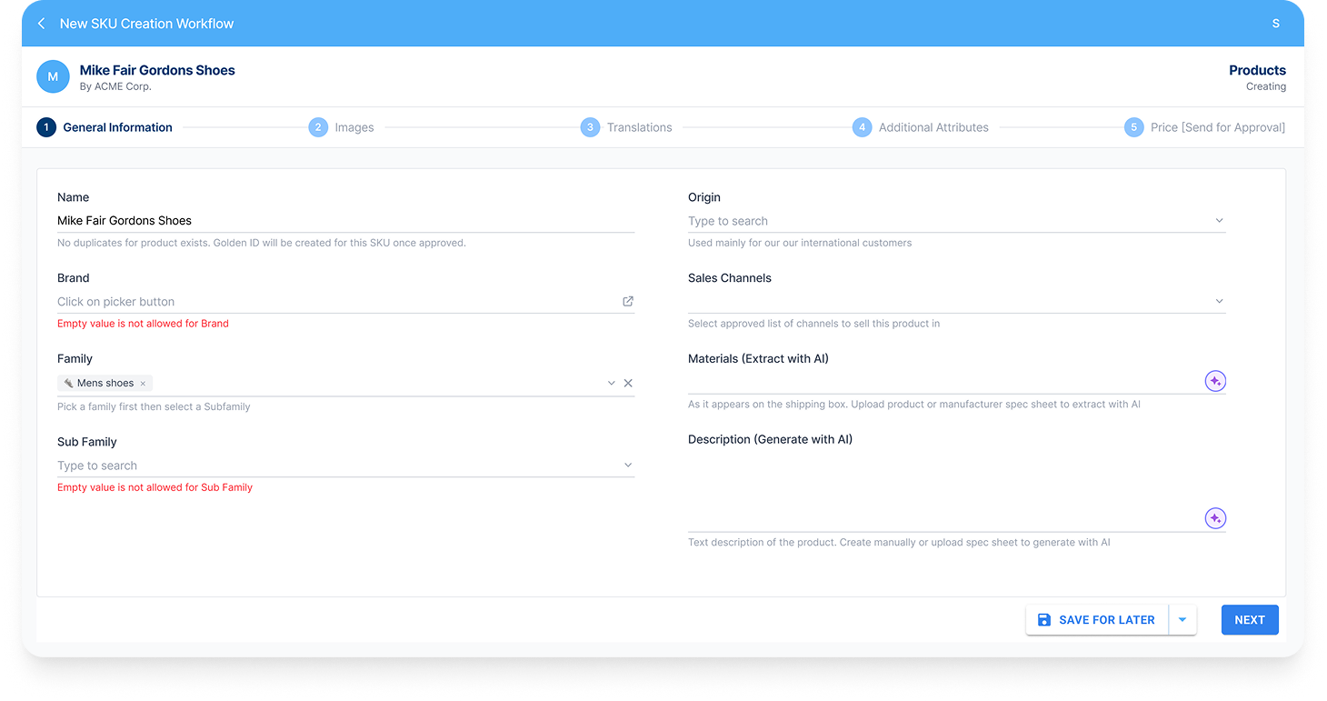Image resolution: width=1327 pixels, height=701 pixels.
Task: Clear the Family field with X icon
Action: (628, 383)
